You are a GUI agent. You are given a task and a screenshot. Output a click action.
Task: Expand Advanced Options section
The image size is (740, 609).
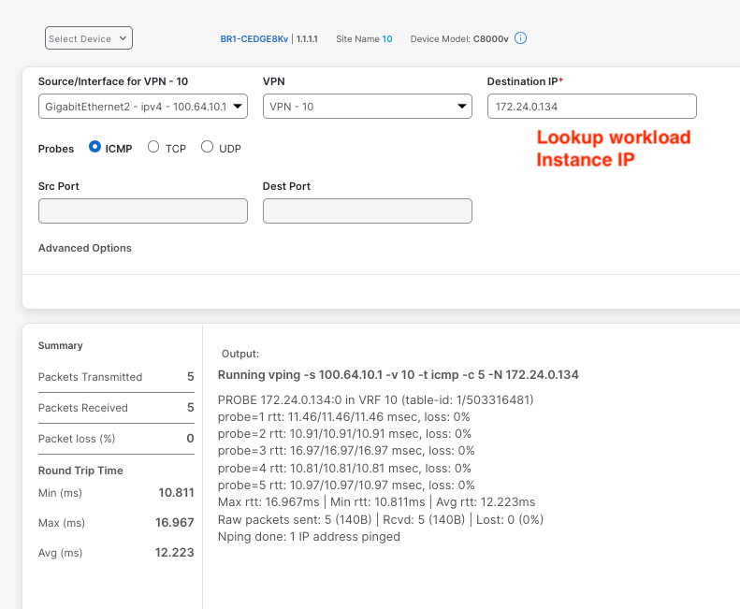[85, 248]
